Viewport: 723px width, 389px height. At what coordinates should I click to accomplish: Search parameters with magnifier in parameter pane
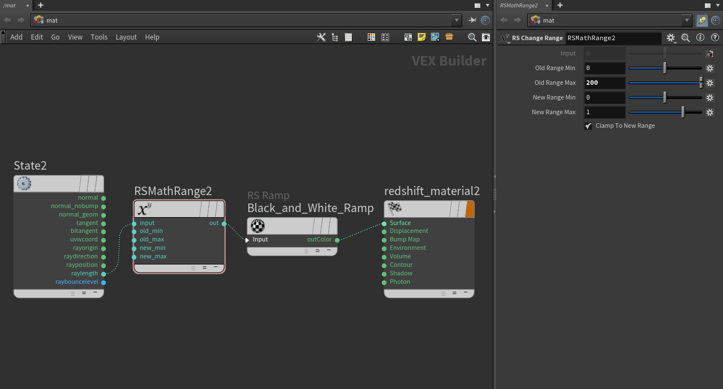tap(686, 38)
